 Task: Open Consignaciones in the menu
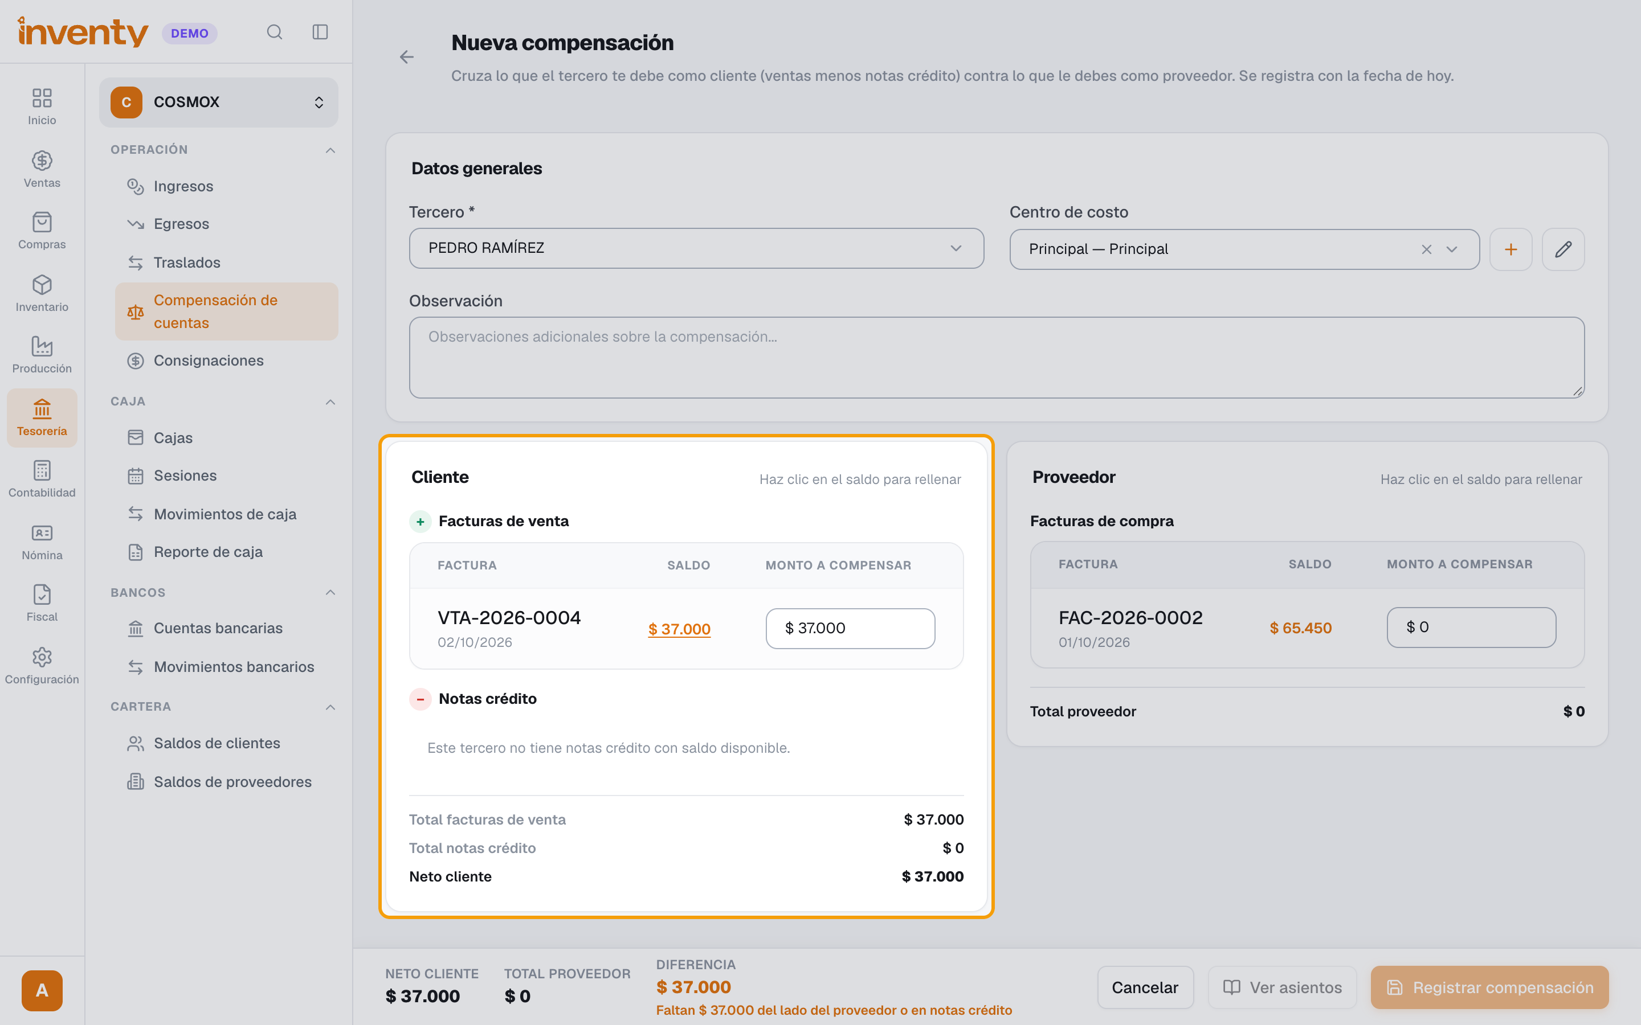[226, 360]
